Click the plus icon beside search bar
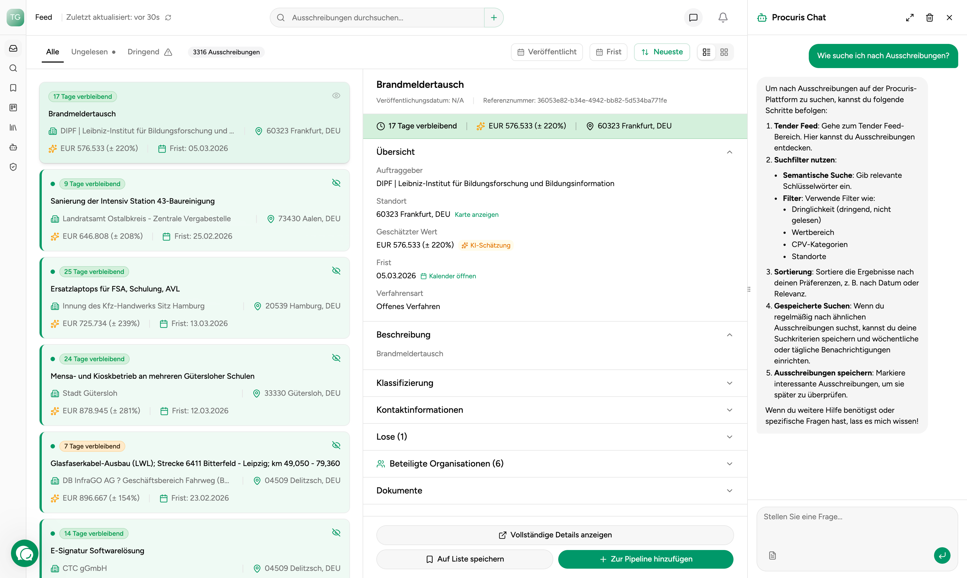 click(x=493, y=18)
